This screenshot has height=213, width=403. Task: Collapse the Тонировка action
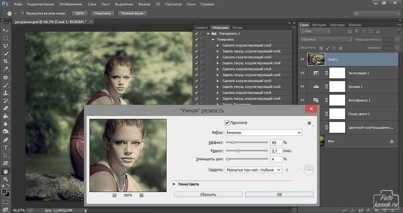click(213, 40)
